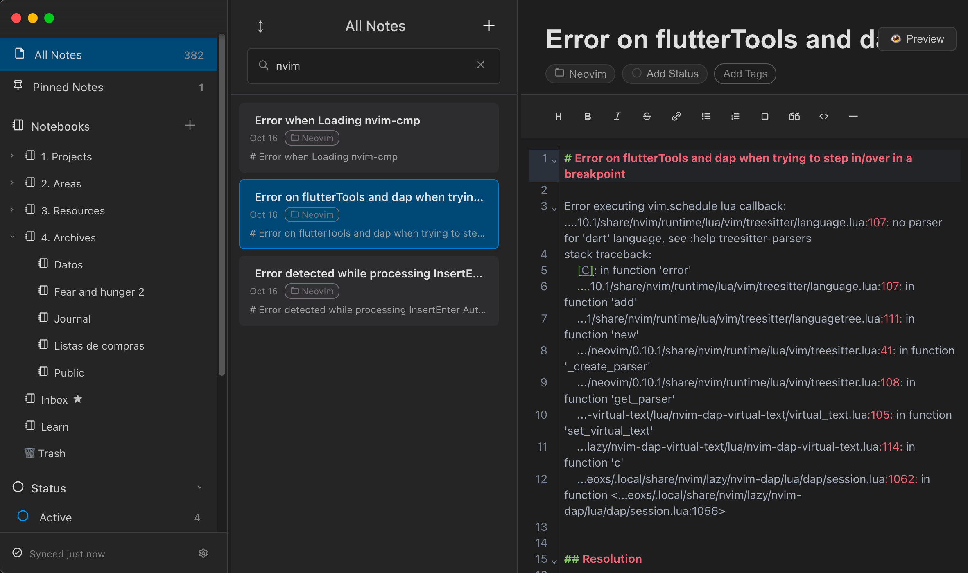Image resolution: width=968 pixels, height=573 pixels.
Task: Open note 'Error when Loading nvim-cmp'
Action: [x=369, y=138]
